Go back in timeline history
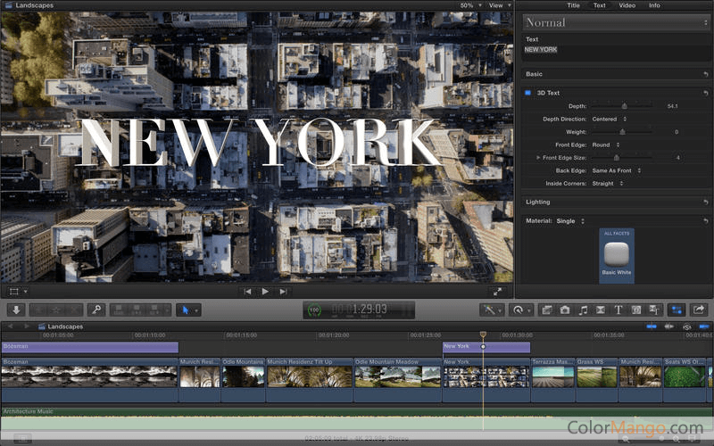 pyautogui.click(x=10, y=326)
